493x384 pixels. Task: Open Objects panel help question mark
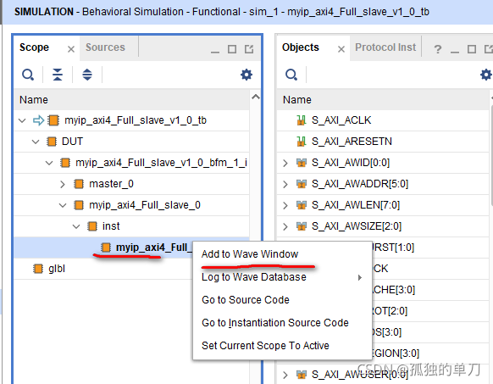pos(438,49)
